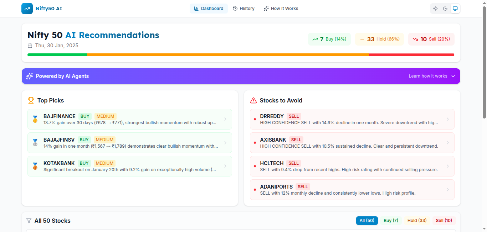This screenshot has width=487, height=232.
Task: Click the warning triangle beside Stocks to Avoid
Action: tap(253, 100)
